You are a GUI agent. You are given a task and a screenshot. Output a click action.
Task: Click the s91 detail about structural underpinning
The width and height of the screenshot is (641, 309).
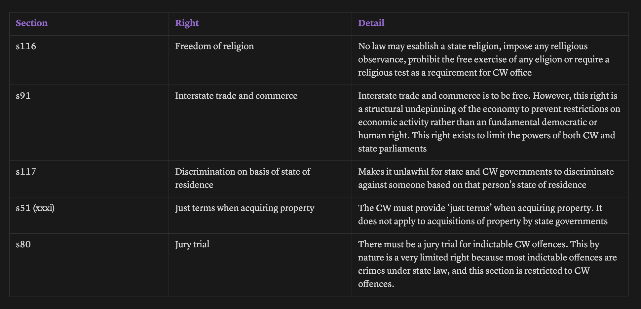tap(489, 122)
